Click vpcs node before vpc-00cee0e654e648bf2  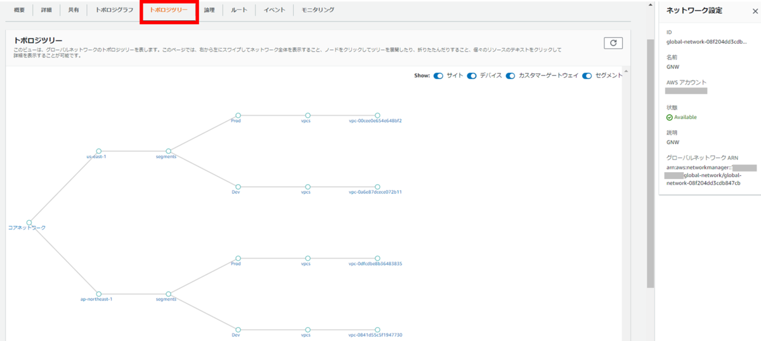pos(308,115)
